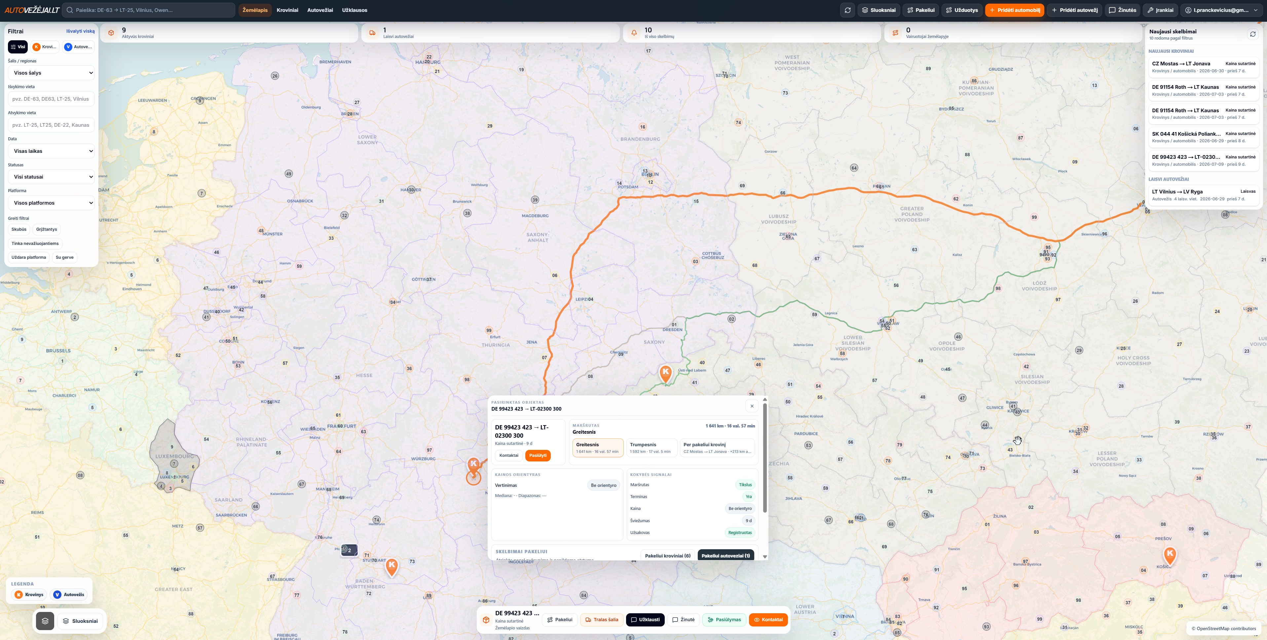This screenshot has height=640, width=1267.
Task: Select the Autovežiai filter toggle
Action: 78,47
